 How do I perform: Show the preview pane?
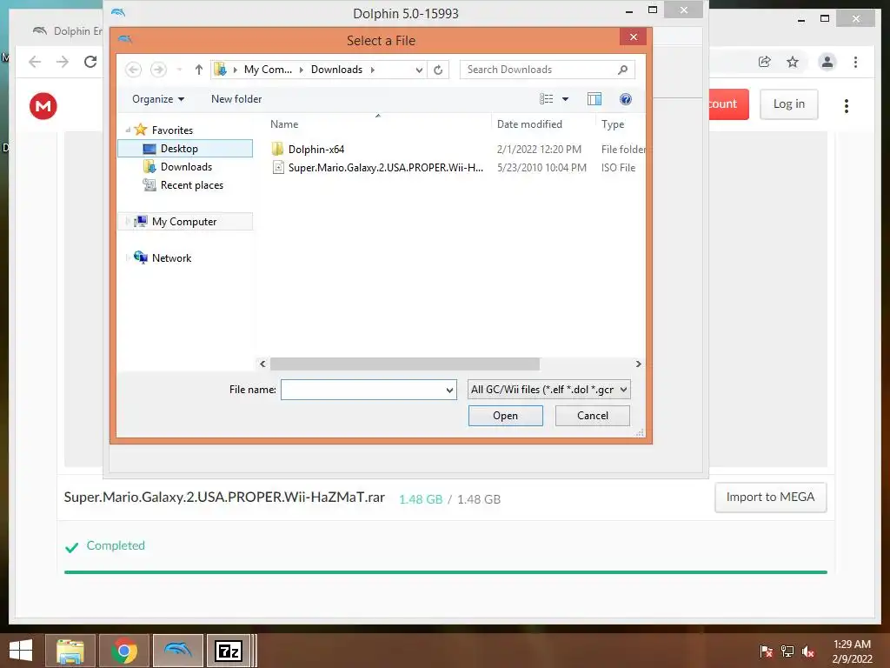tap(594, 99)
